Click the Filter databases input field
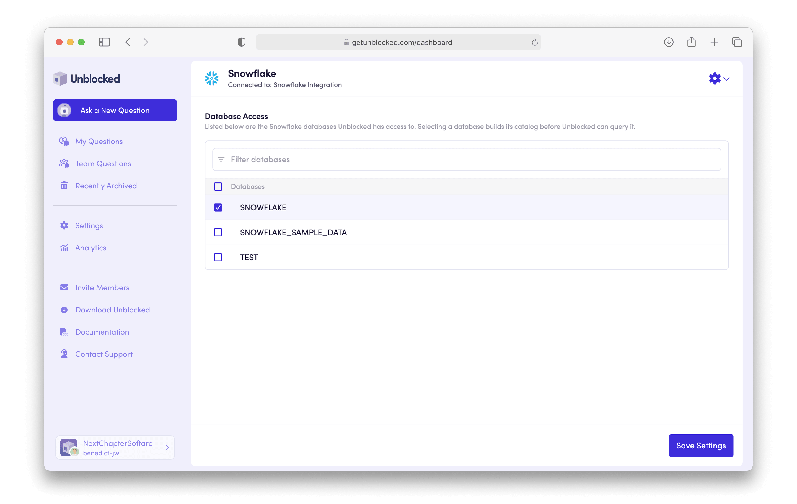Image resolution: width=797 pixels, height=504 pixels. tap(466, 159)
